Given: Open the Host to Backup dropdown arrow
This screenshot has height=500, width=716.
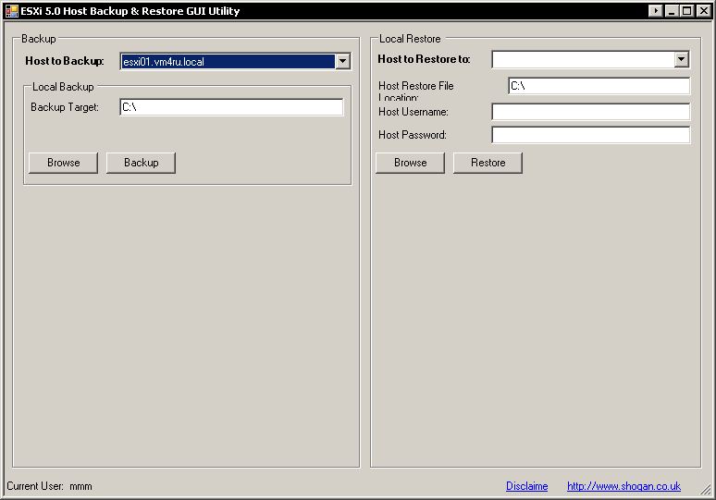Looking at the screenshot, I should [x=342, y=61].
